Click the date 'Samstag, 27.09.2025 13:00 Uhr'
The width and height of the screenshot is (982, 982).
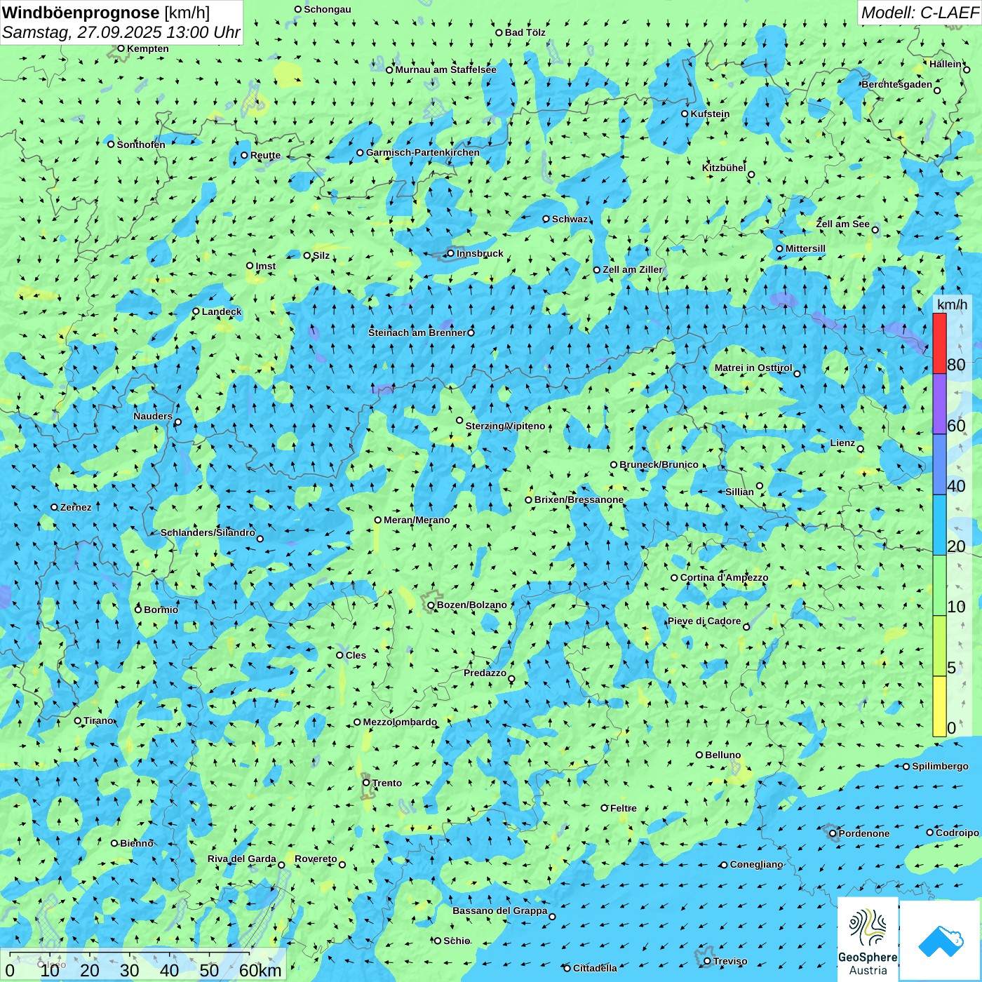(121, 32)
